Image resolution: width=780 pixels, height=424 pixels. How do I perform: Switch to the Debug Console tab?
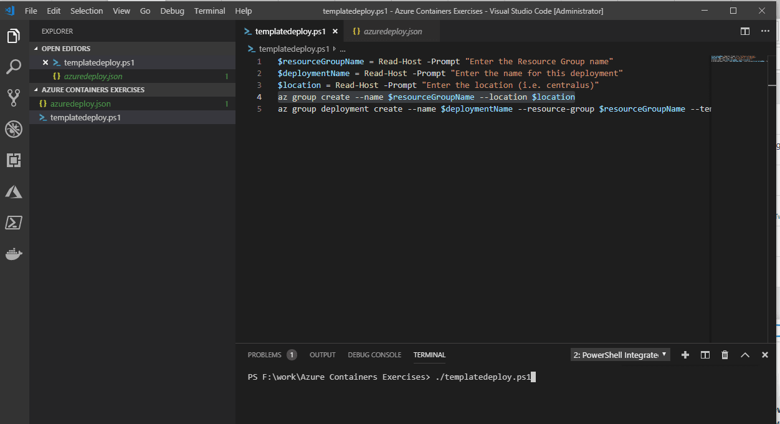pyautogui.click(x=374, y=355)
